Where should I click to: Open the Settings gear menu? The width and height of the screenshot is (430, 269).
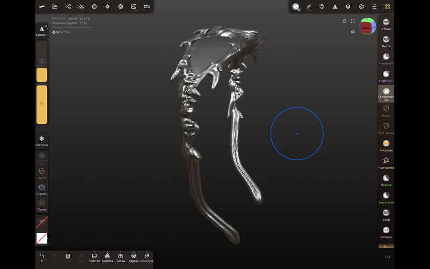click(362, 7)
